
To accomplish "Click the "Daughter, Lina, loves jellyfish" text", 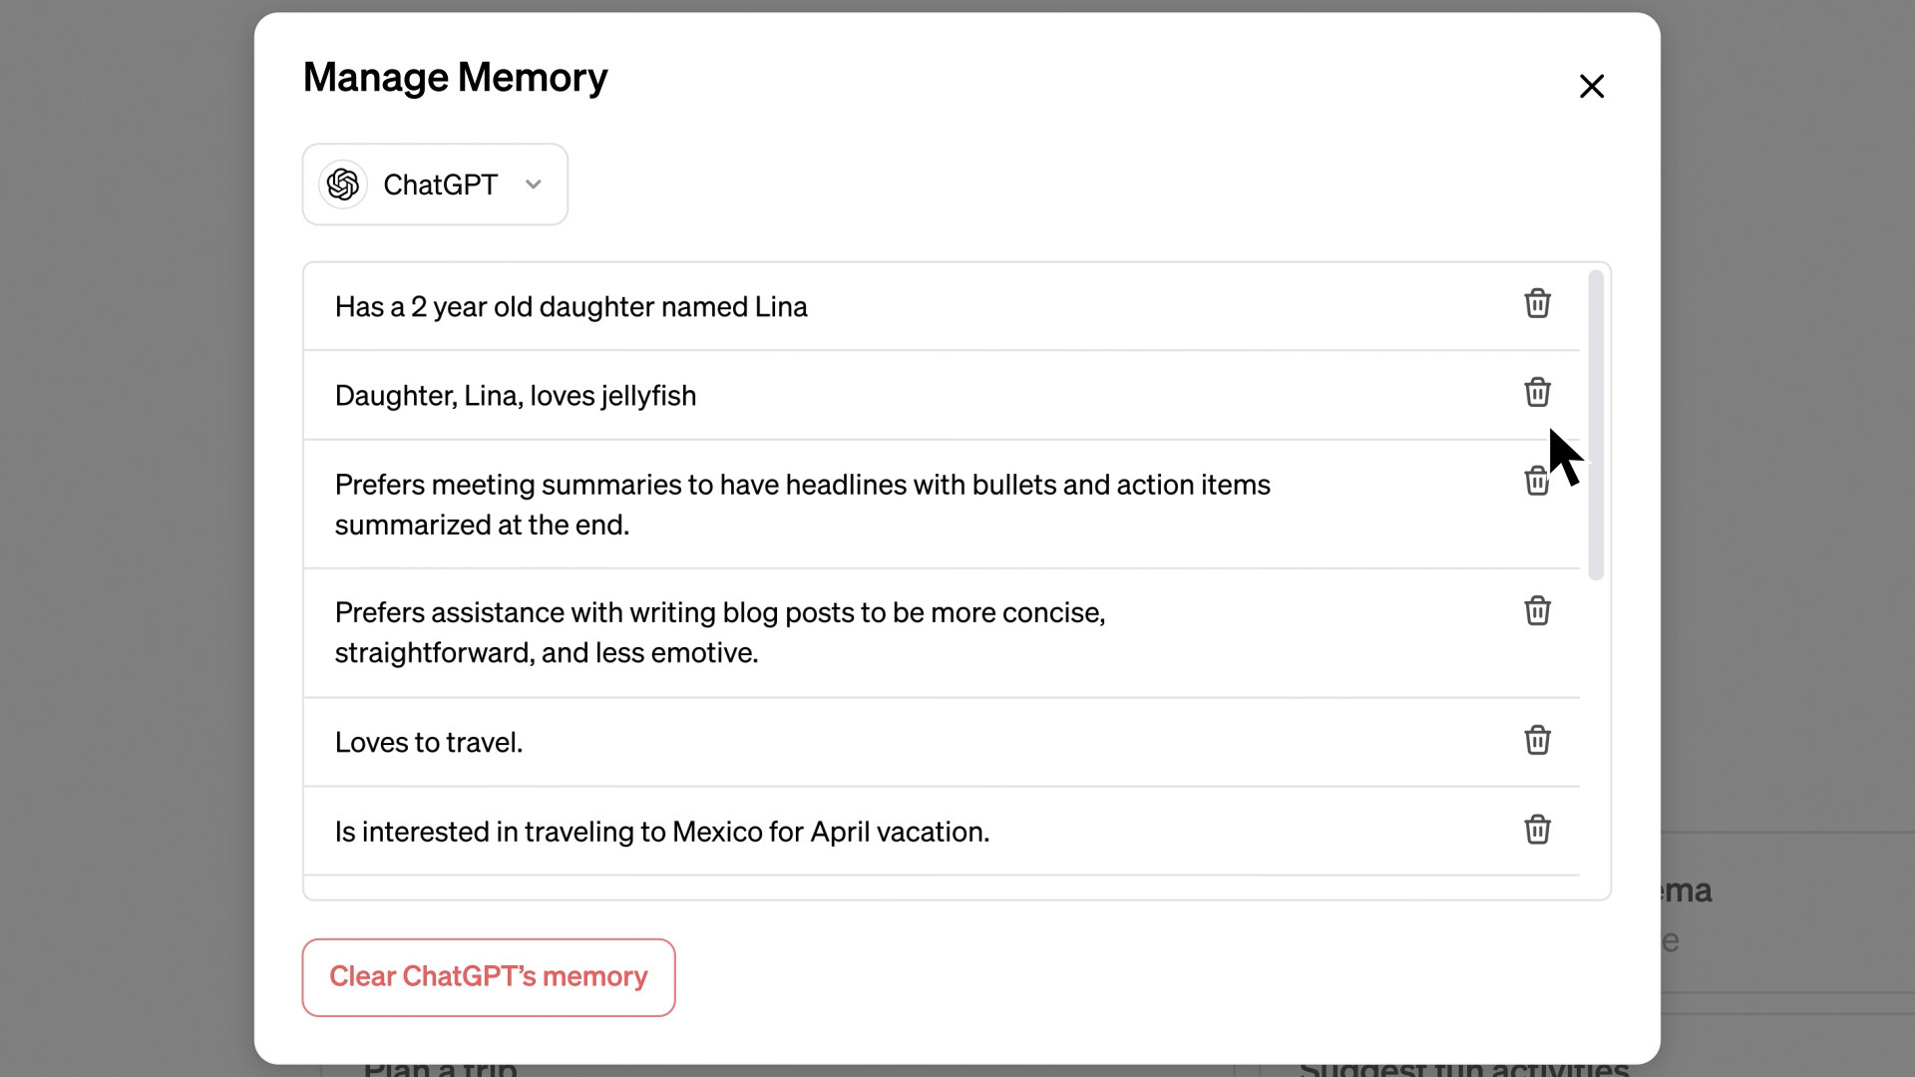I will point(515,396).
